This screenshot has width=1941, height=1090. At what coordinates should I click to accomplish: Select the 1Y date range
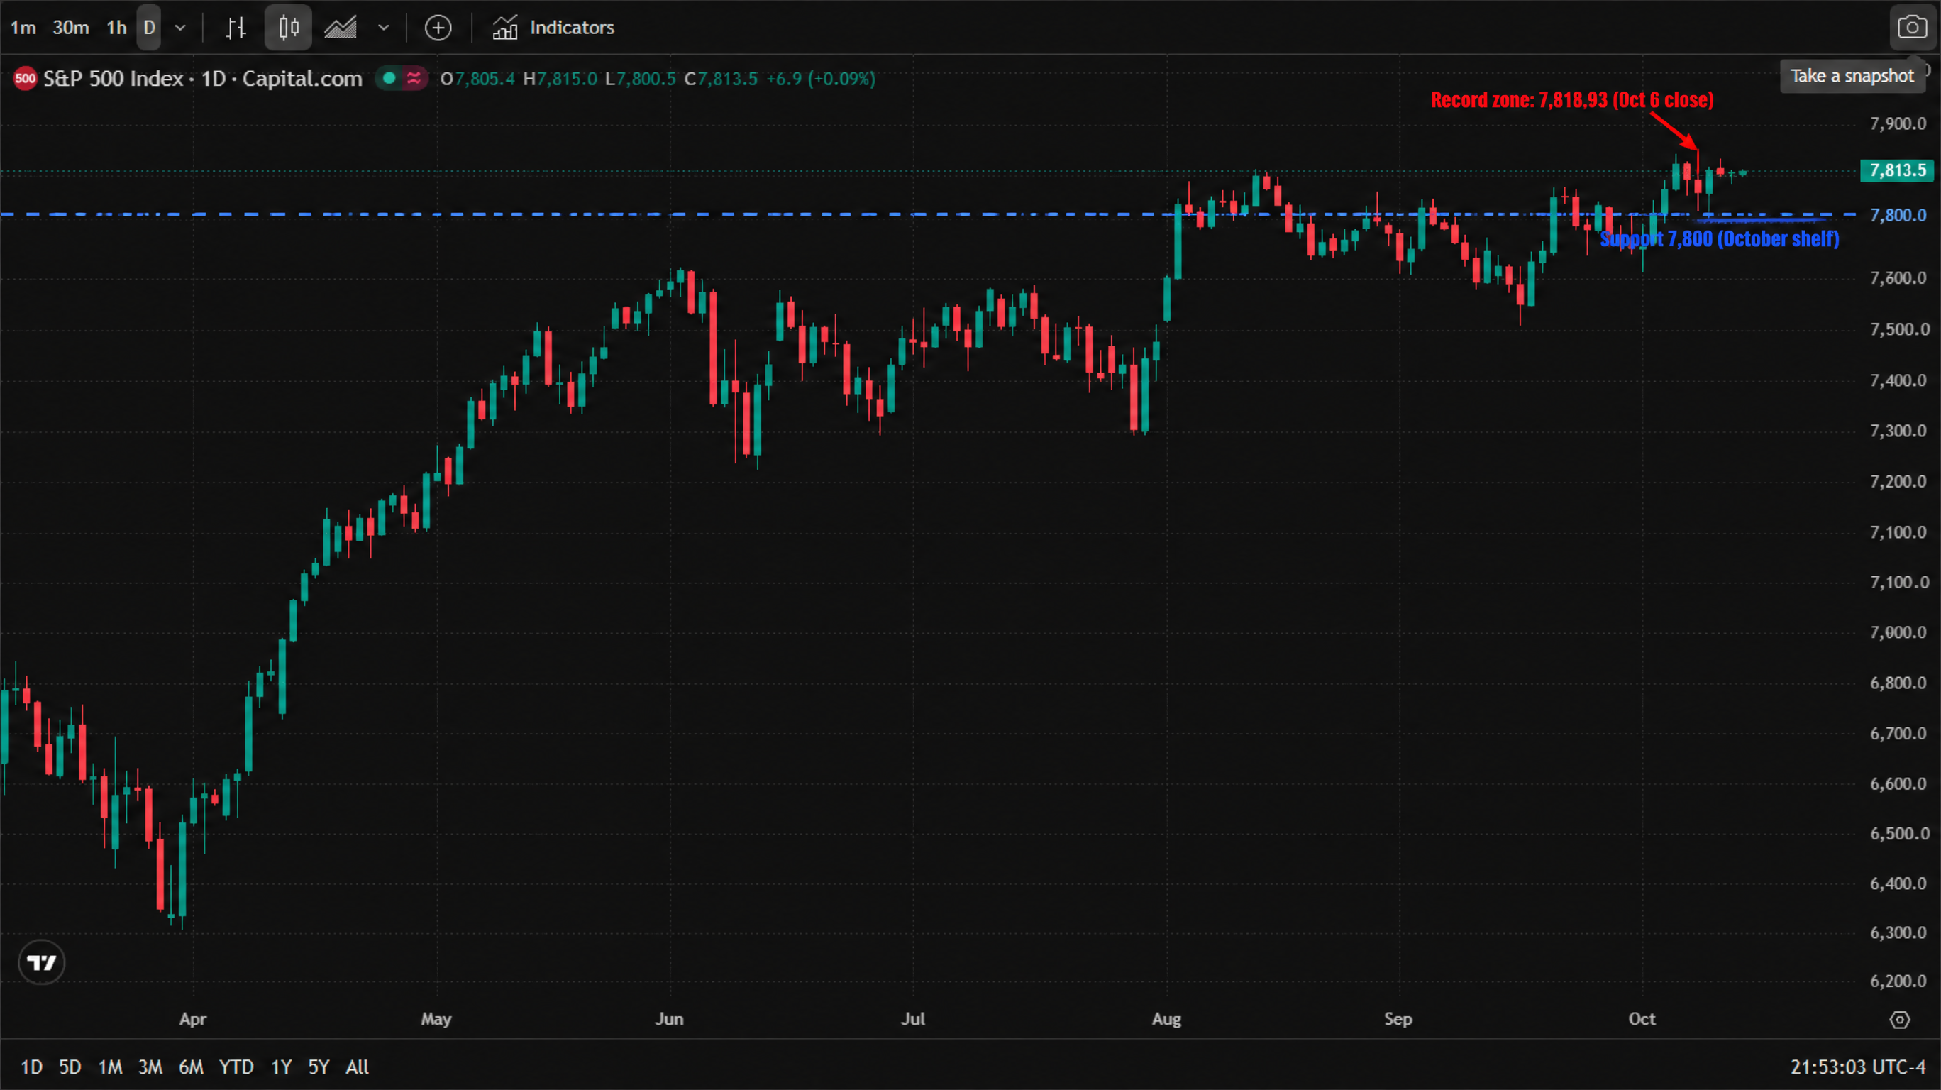(281, 1067)
